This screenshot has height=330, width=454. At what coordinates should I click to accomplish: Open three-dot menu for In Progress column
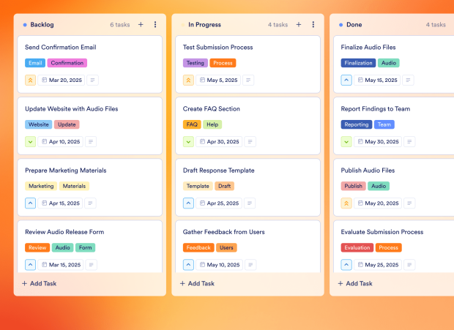pos(313,24)
